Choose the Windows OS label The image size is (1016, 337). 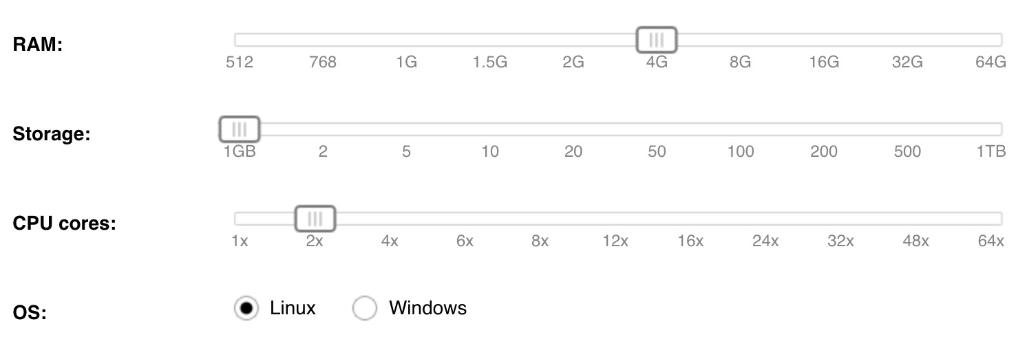coord(427,307)
